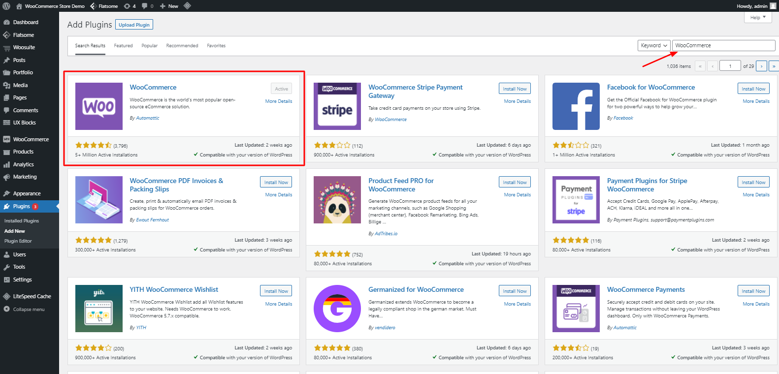This screenshot has width=779, height=374.
Task: Install Product Feed PRO for WooCommerce
Action: pyautogui.click(x=515, y=182)
